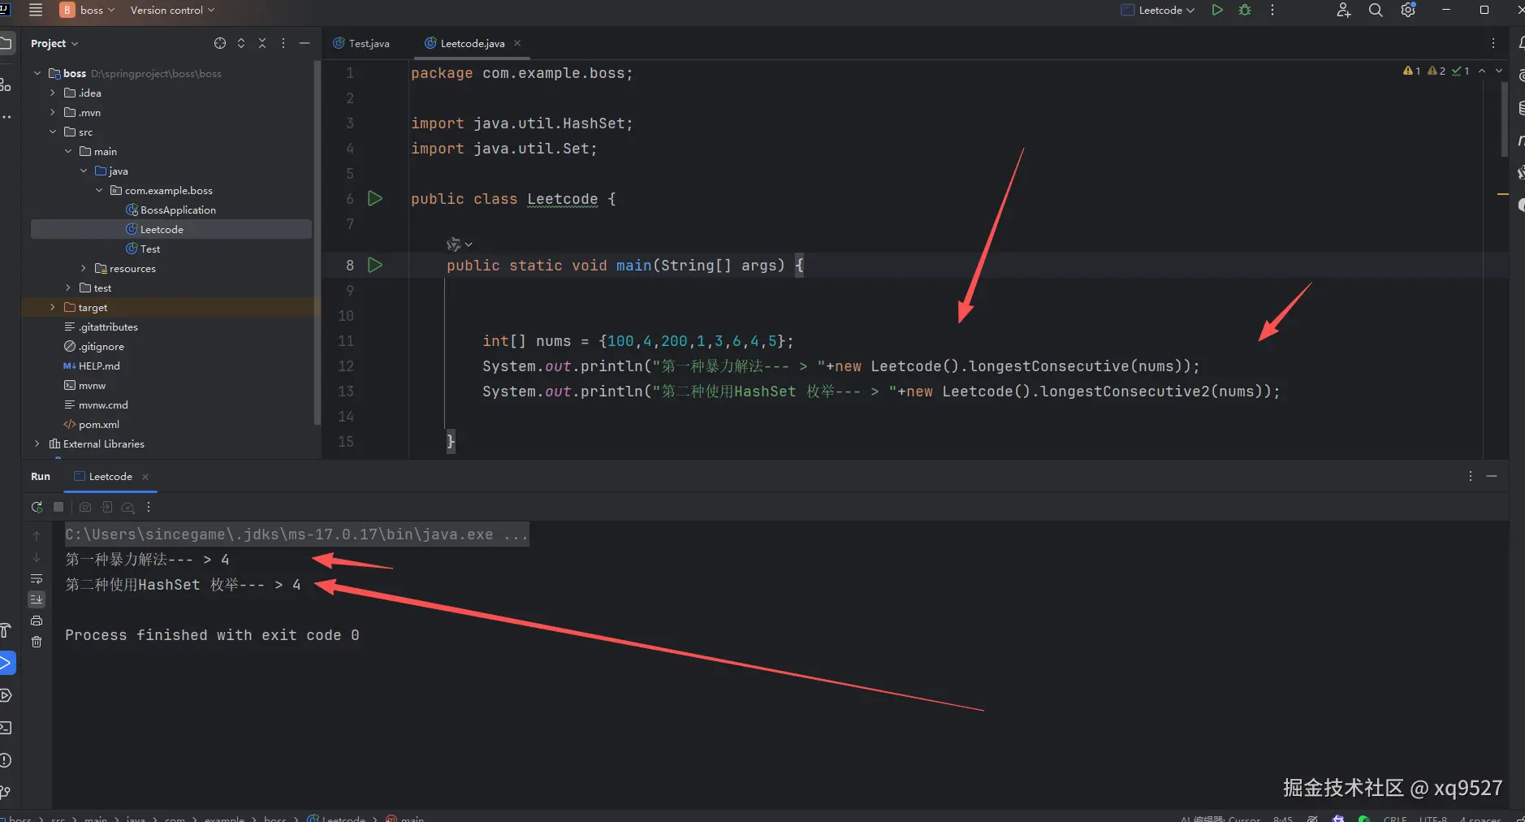Open Search Everywhere magnifier
The image size is (1525, 822).
tap(1376, 10)
